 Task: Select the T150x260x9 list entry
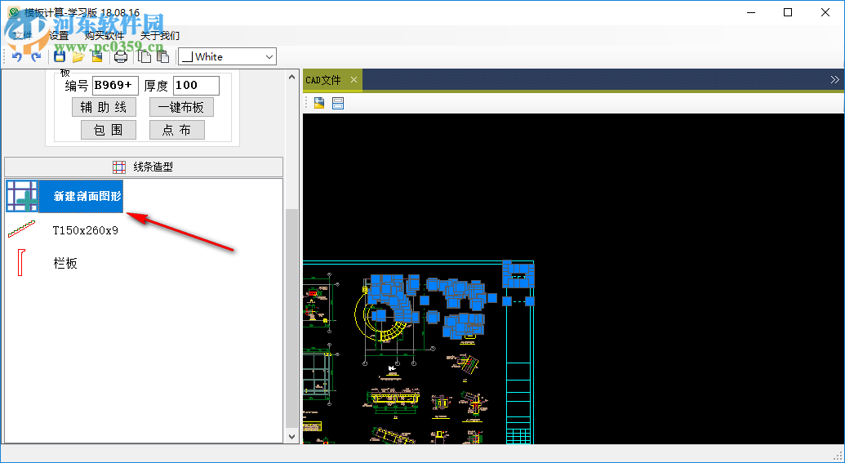(x=85, y=230)
